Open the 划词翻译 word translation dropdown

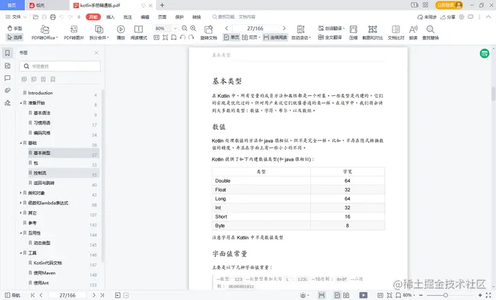pyautogui.click(x=331, y=28)
